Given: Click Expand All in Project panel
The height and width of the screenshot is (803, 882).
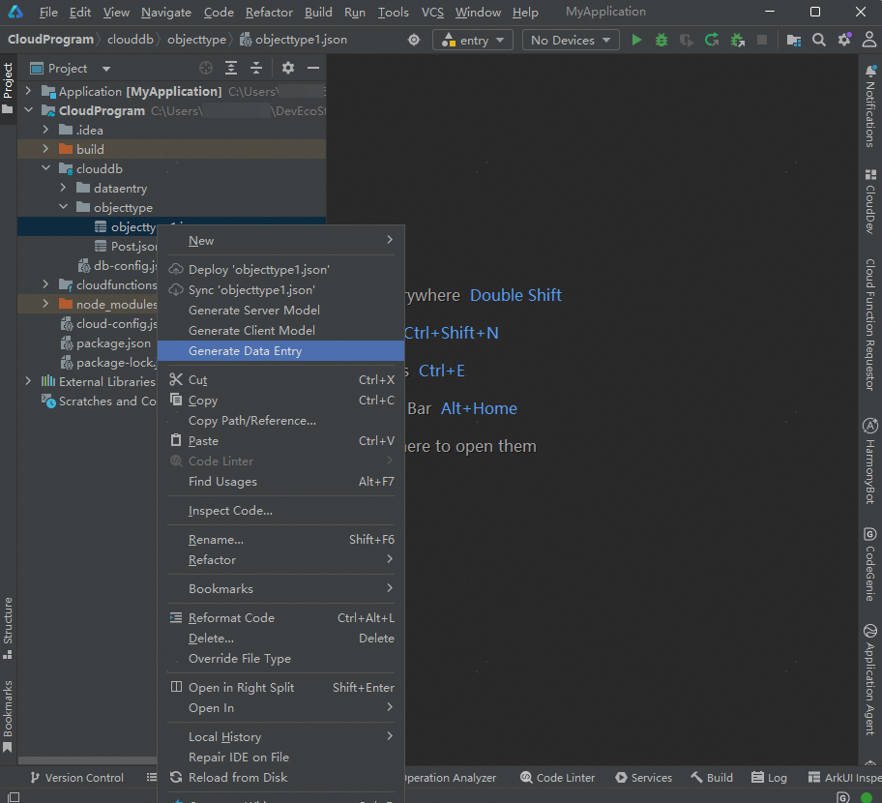Looking at the screenshot, I should click(x=231, y=69).
